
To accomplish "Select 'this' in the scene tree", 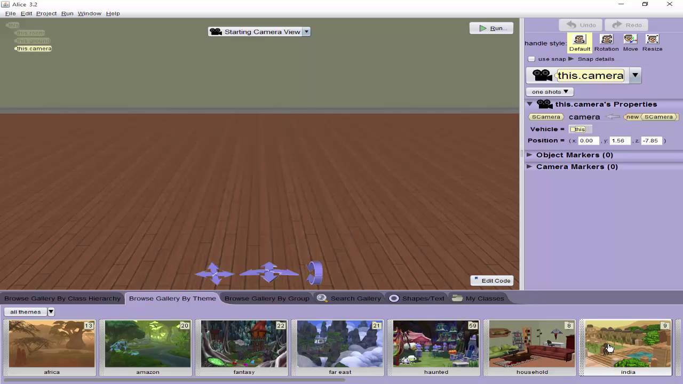I will (x=13, y=25).
